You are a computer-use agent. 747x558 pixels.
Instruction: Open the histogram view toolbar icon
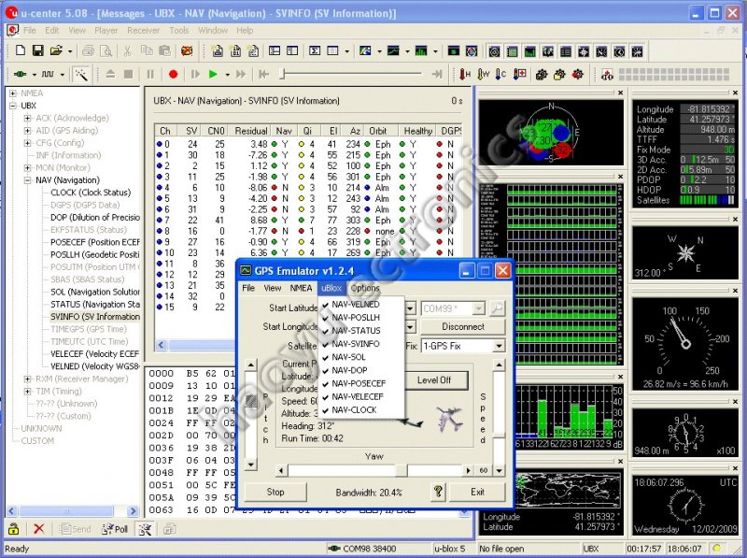click(421, 50)
